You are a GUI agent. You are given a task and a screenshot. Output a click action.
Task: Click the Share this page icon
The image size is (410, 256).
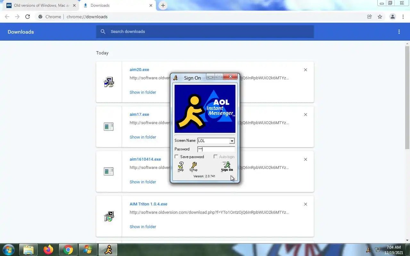[x=370, y=17]
